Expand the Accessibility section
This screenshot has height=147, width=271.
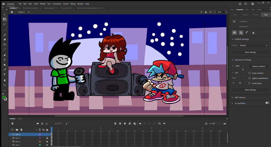232,103
